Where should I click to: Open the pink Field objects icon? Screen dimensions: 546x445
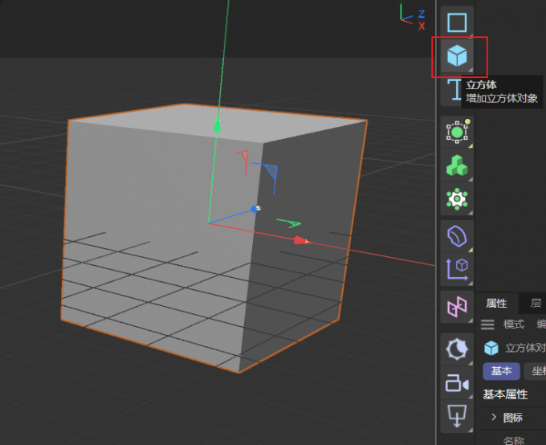click(x=457, y=307)
